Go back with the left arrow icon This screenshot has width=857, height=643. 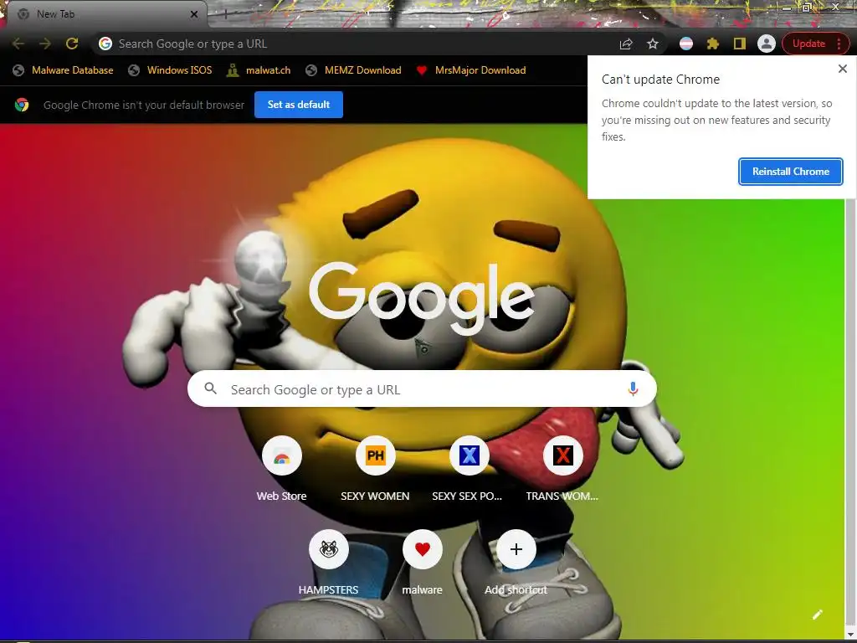pyautogui.click(x=18, y=44)
